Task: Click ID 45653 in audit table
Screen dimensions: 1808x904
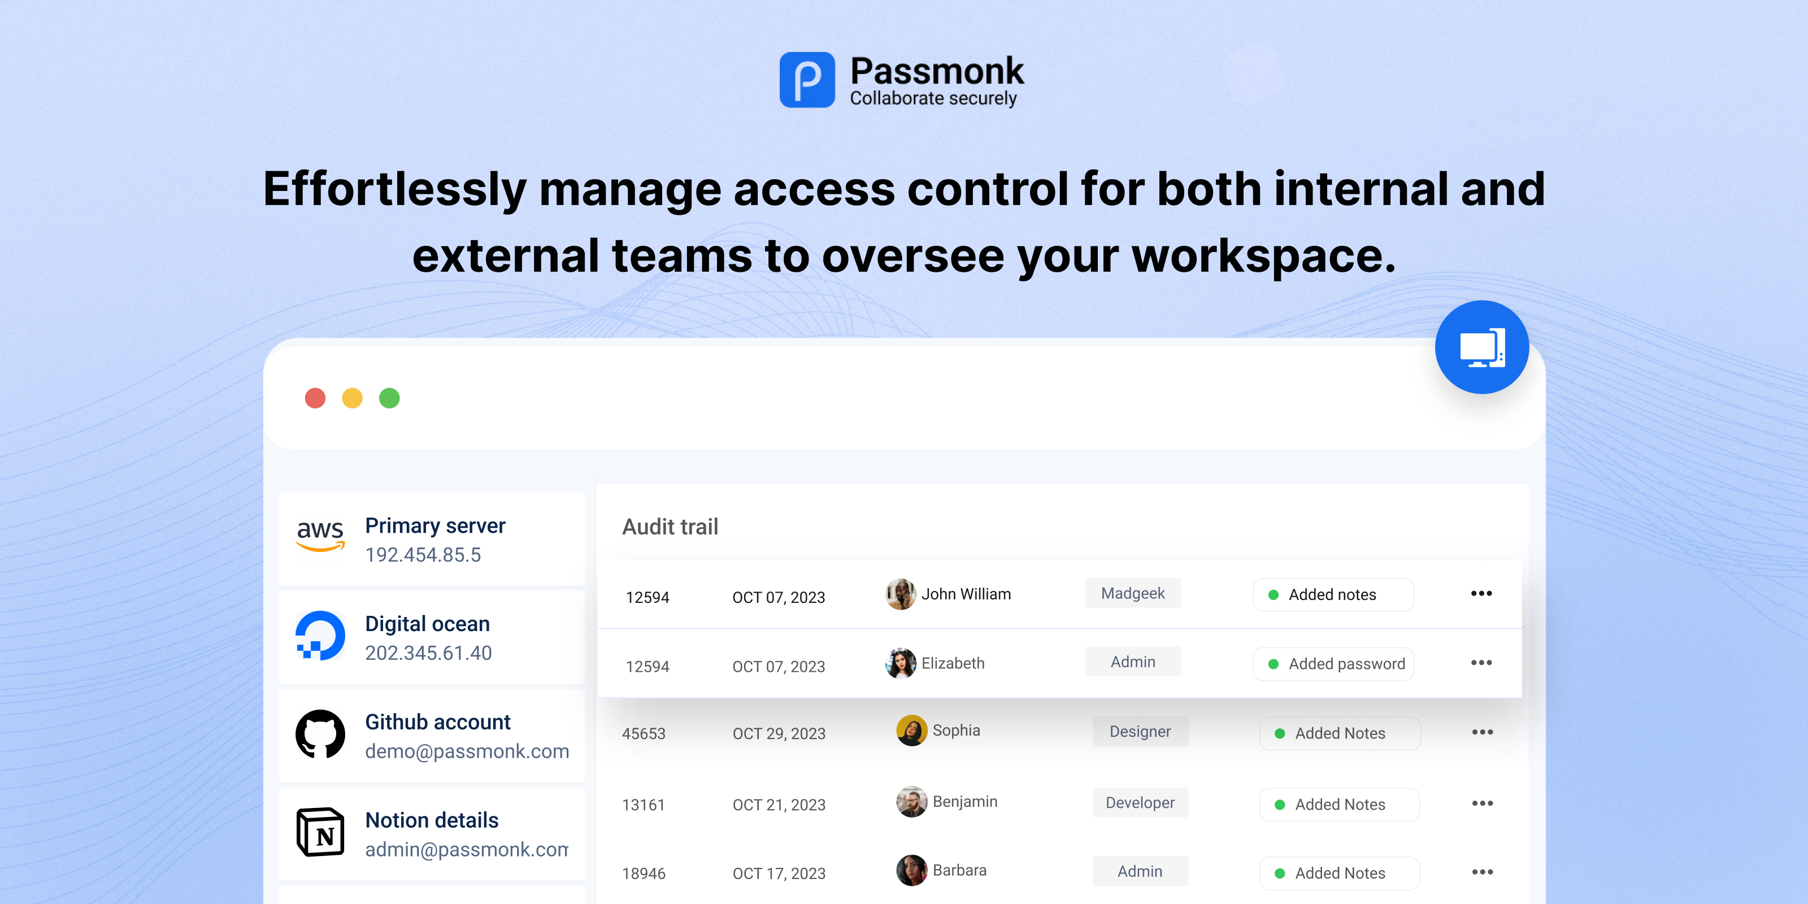Action: (x=644, y=734)
